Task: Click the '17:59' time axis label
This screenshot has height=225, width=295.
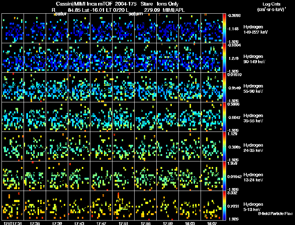Action: [x=168, y=223]
